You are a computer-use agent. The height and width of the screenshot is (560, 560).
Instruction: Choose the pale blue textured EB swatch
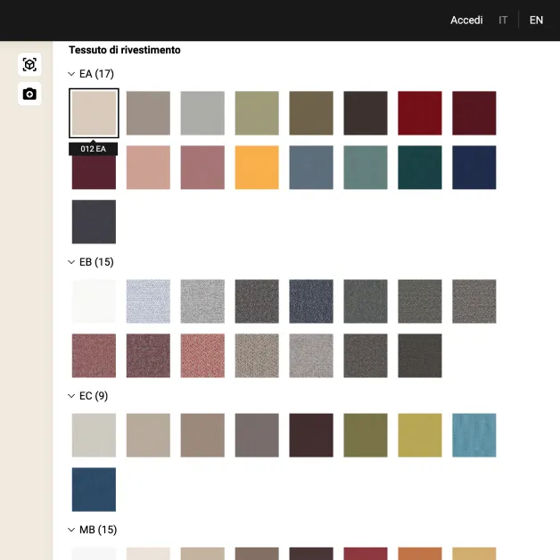148,301
